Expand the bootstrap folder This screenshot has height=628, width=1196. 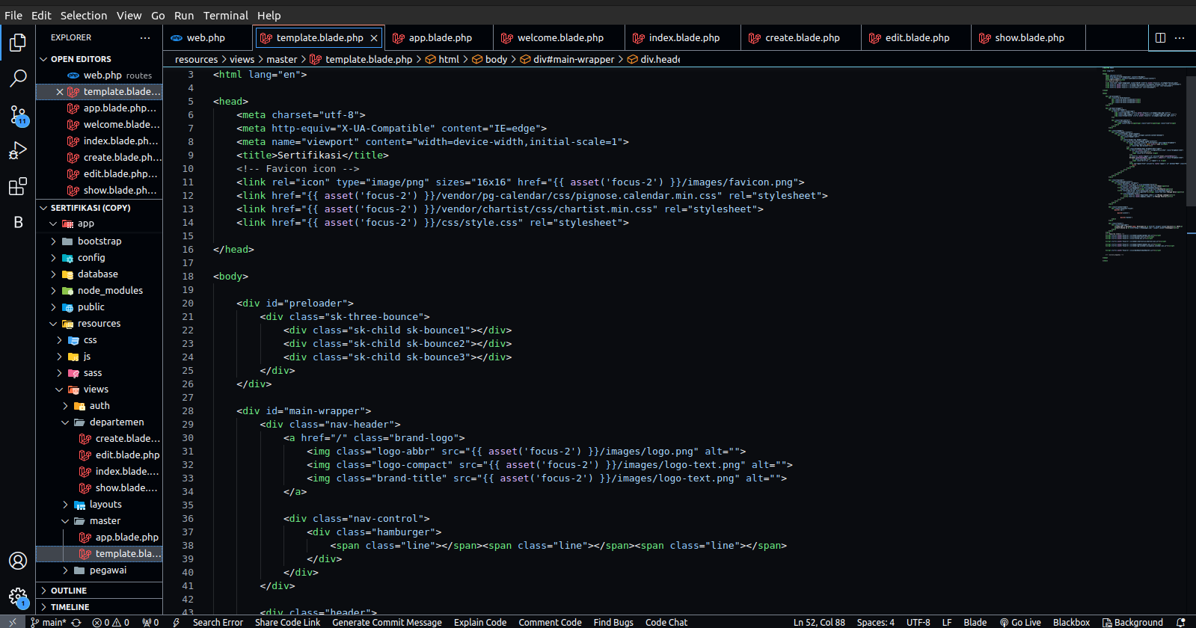tap(99, 241)
